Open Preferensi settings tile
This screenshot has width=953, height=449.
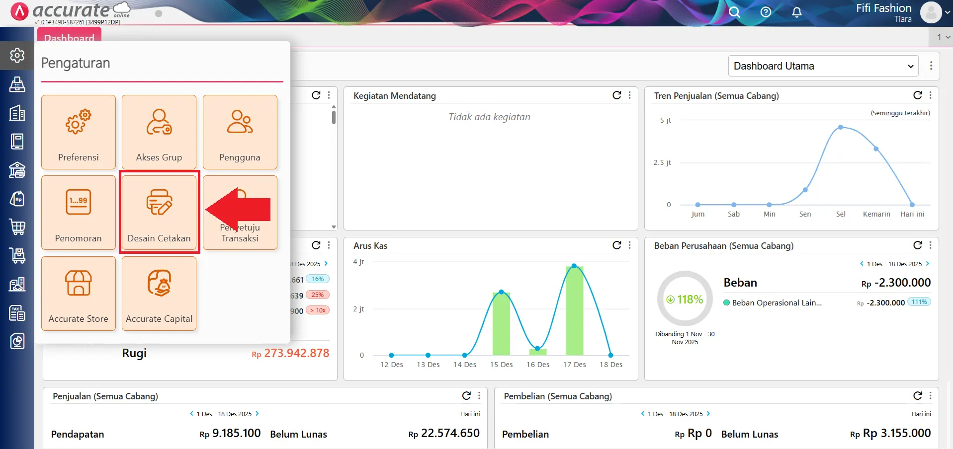79,132
